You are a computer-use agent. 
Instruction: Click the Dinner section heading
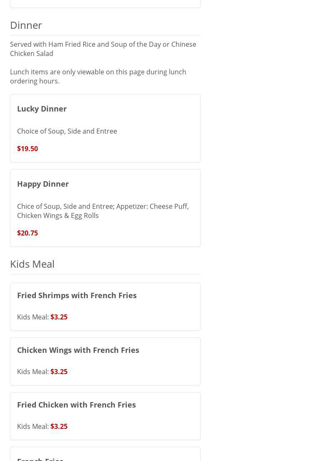pyautogui.click(x=26, y=25)
